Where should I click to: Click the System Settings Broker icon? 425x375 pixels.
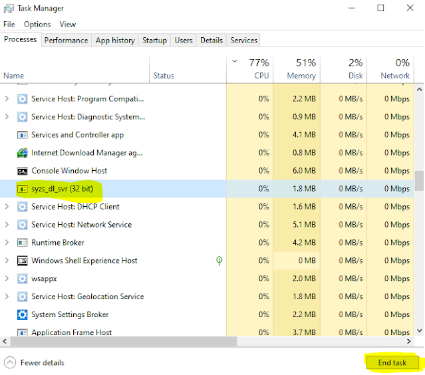(22, 314)
